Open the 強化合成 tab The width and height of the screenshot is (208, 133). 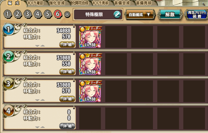57,3
